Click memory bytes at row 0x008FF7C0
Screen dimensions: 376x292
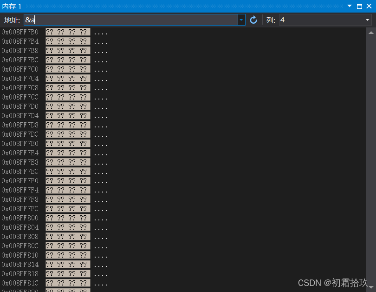68,69
